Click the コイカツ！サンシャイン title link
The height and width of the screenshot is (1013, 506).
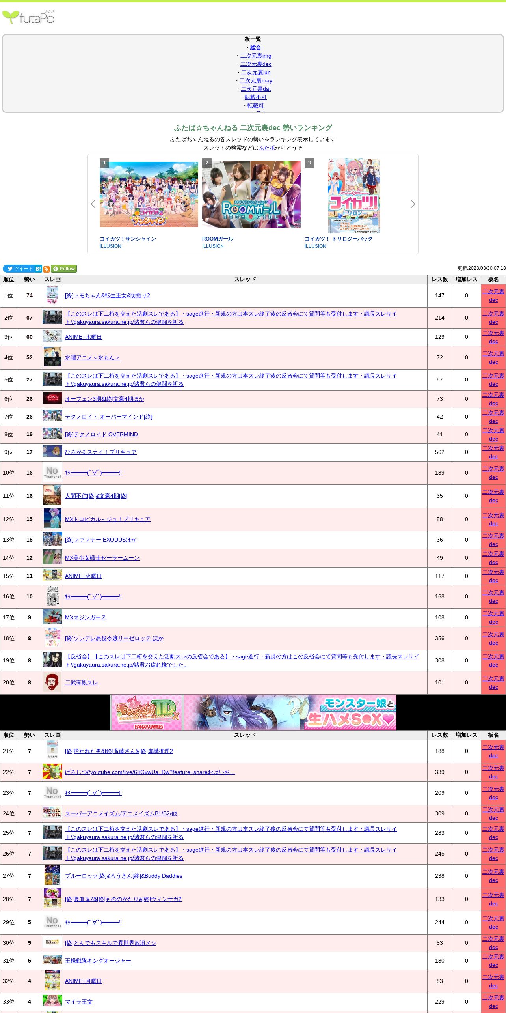pos(128,239)
